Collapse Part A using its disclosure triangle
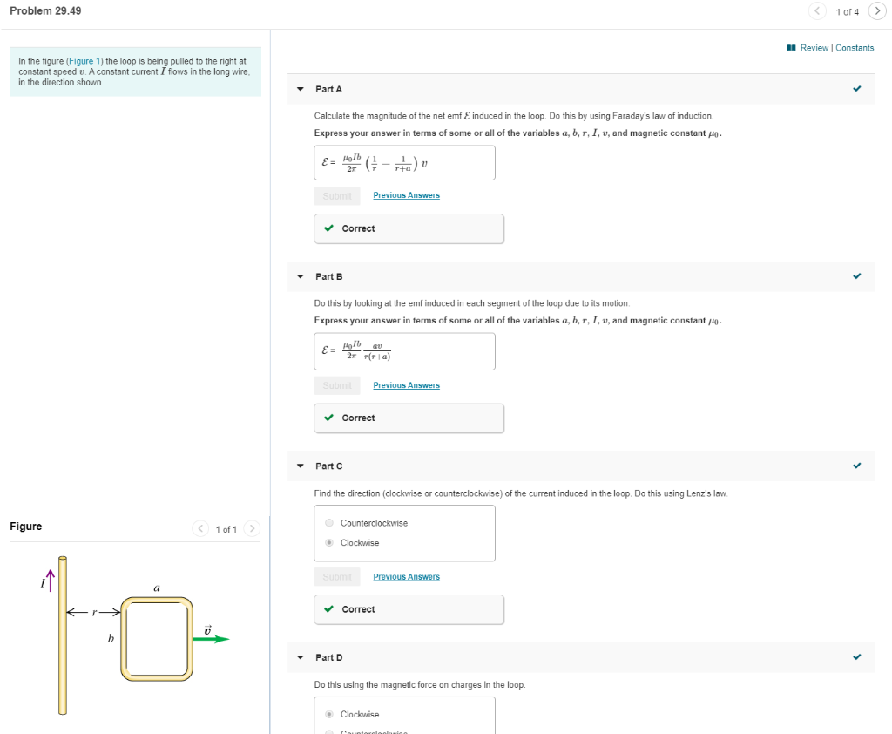 pos(300,88)
